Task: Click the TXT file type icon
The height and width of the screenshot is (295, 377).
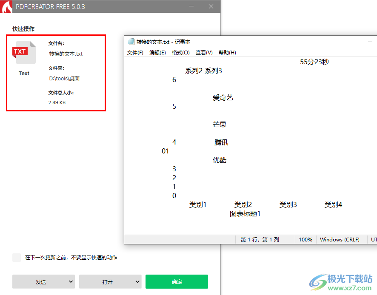Action: tap(24, 52)
